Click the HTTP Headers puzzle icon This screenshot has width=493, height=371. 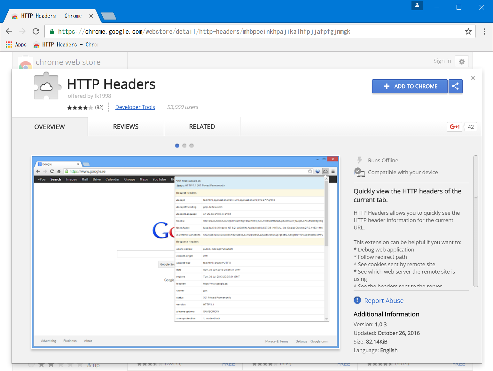(x=47, y=86)
